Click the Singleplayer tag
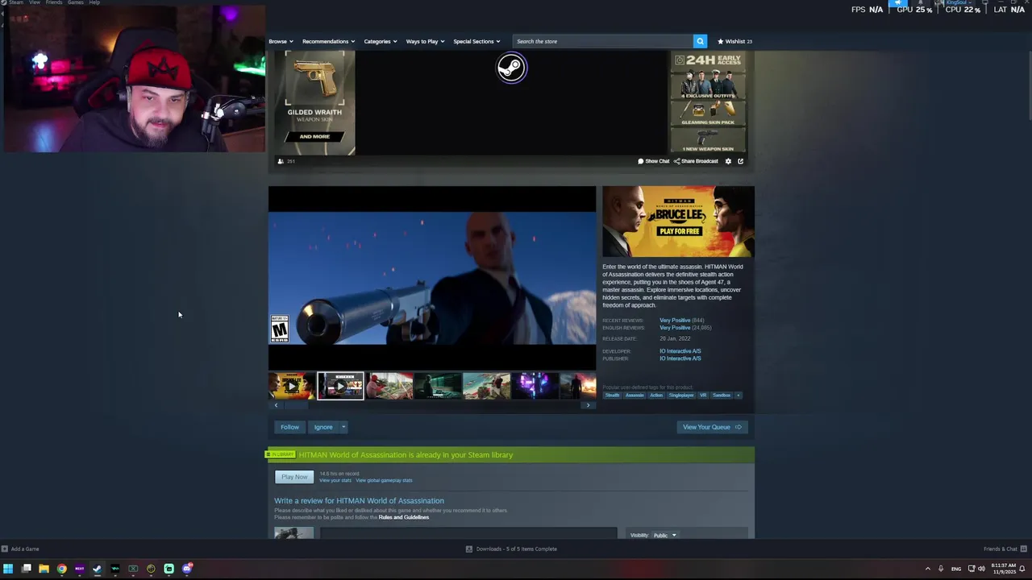The height and width of the screenshot is (580, 1032). click(x=681, y=395)
